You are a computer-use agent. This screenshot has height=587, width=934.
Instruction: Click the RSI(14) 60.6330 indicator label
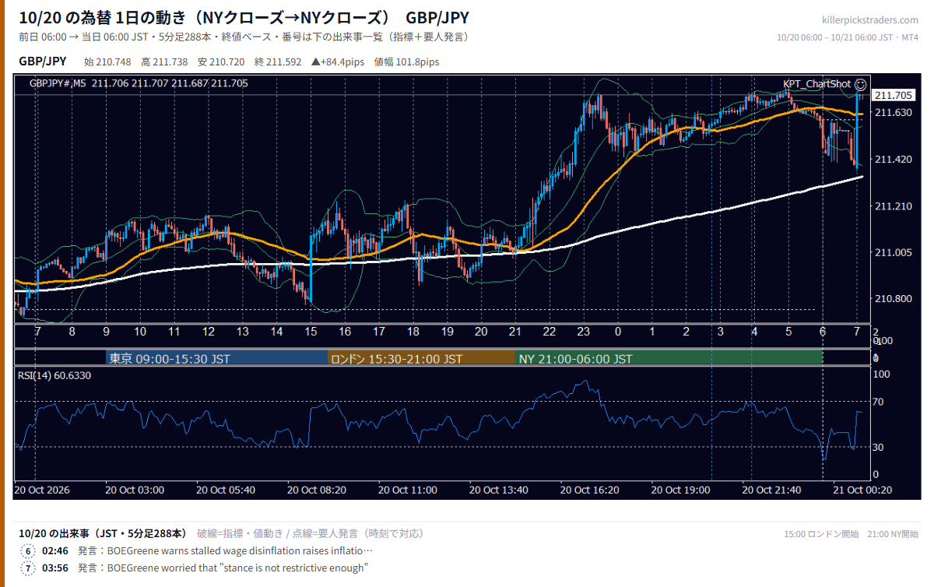pyautogui.click(x=54, y=376)
